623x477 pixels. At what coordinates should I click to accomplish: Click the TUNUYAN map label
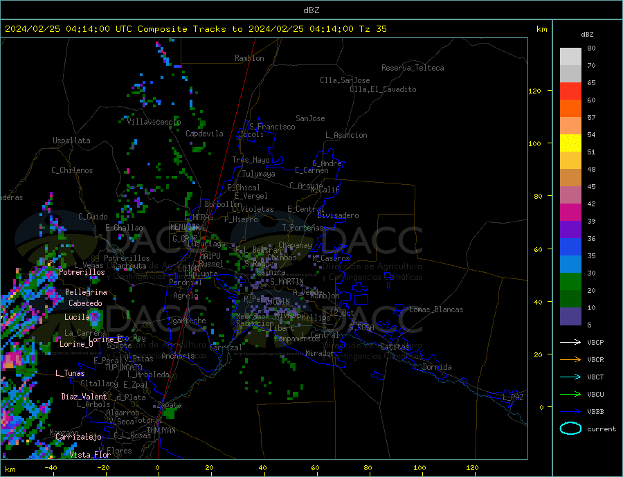click(x=161, y=431)
